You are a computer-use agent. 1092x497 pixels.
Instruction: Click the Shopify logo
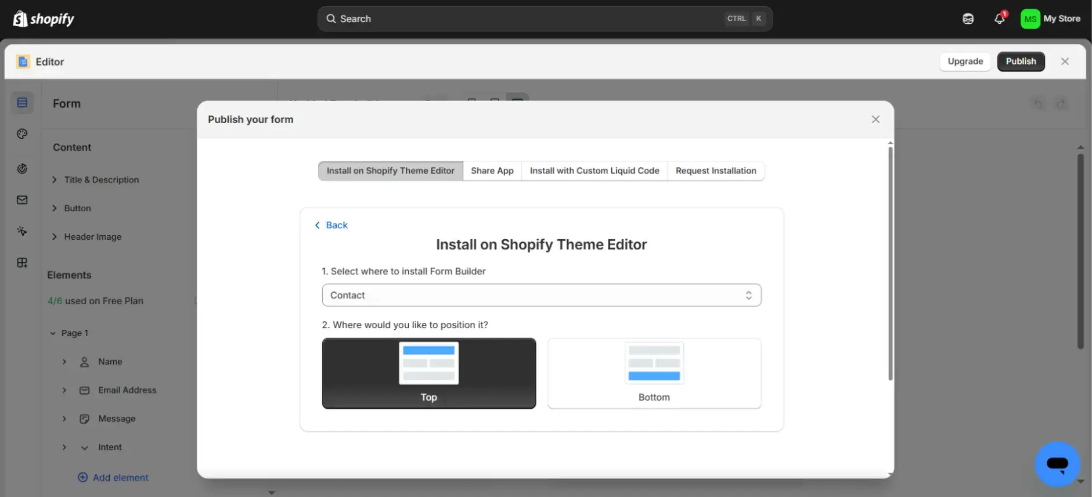pos(44,19)
